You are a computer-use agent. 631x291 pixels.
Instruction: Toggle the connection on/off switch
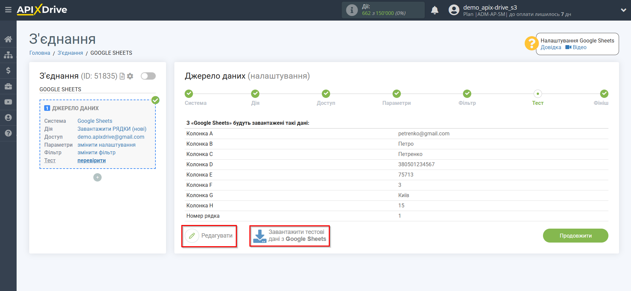click(x=148, y=76)
